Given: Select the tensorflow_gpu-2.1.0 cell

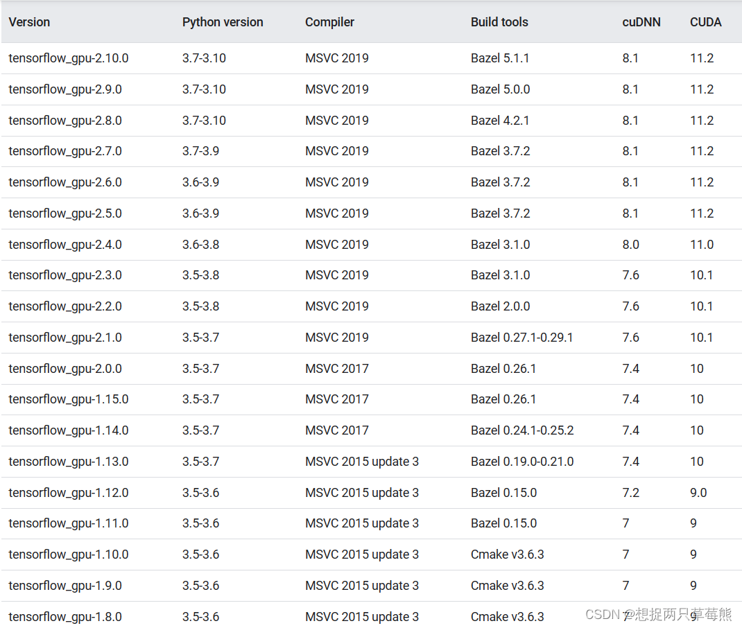Looking at the screenshot, I should point(65,338).
